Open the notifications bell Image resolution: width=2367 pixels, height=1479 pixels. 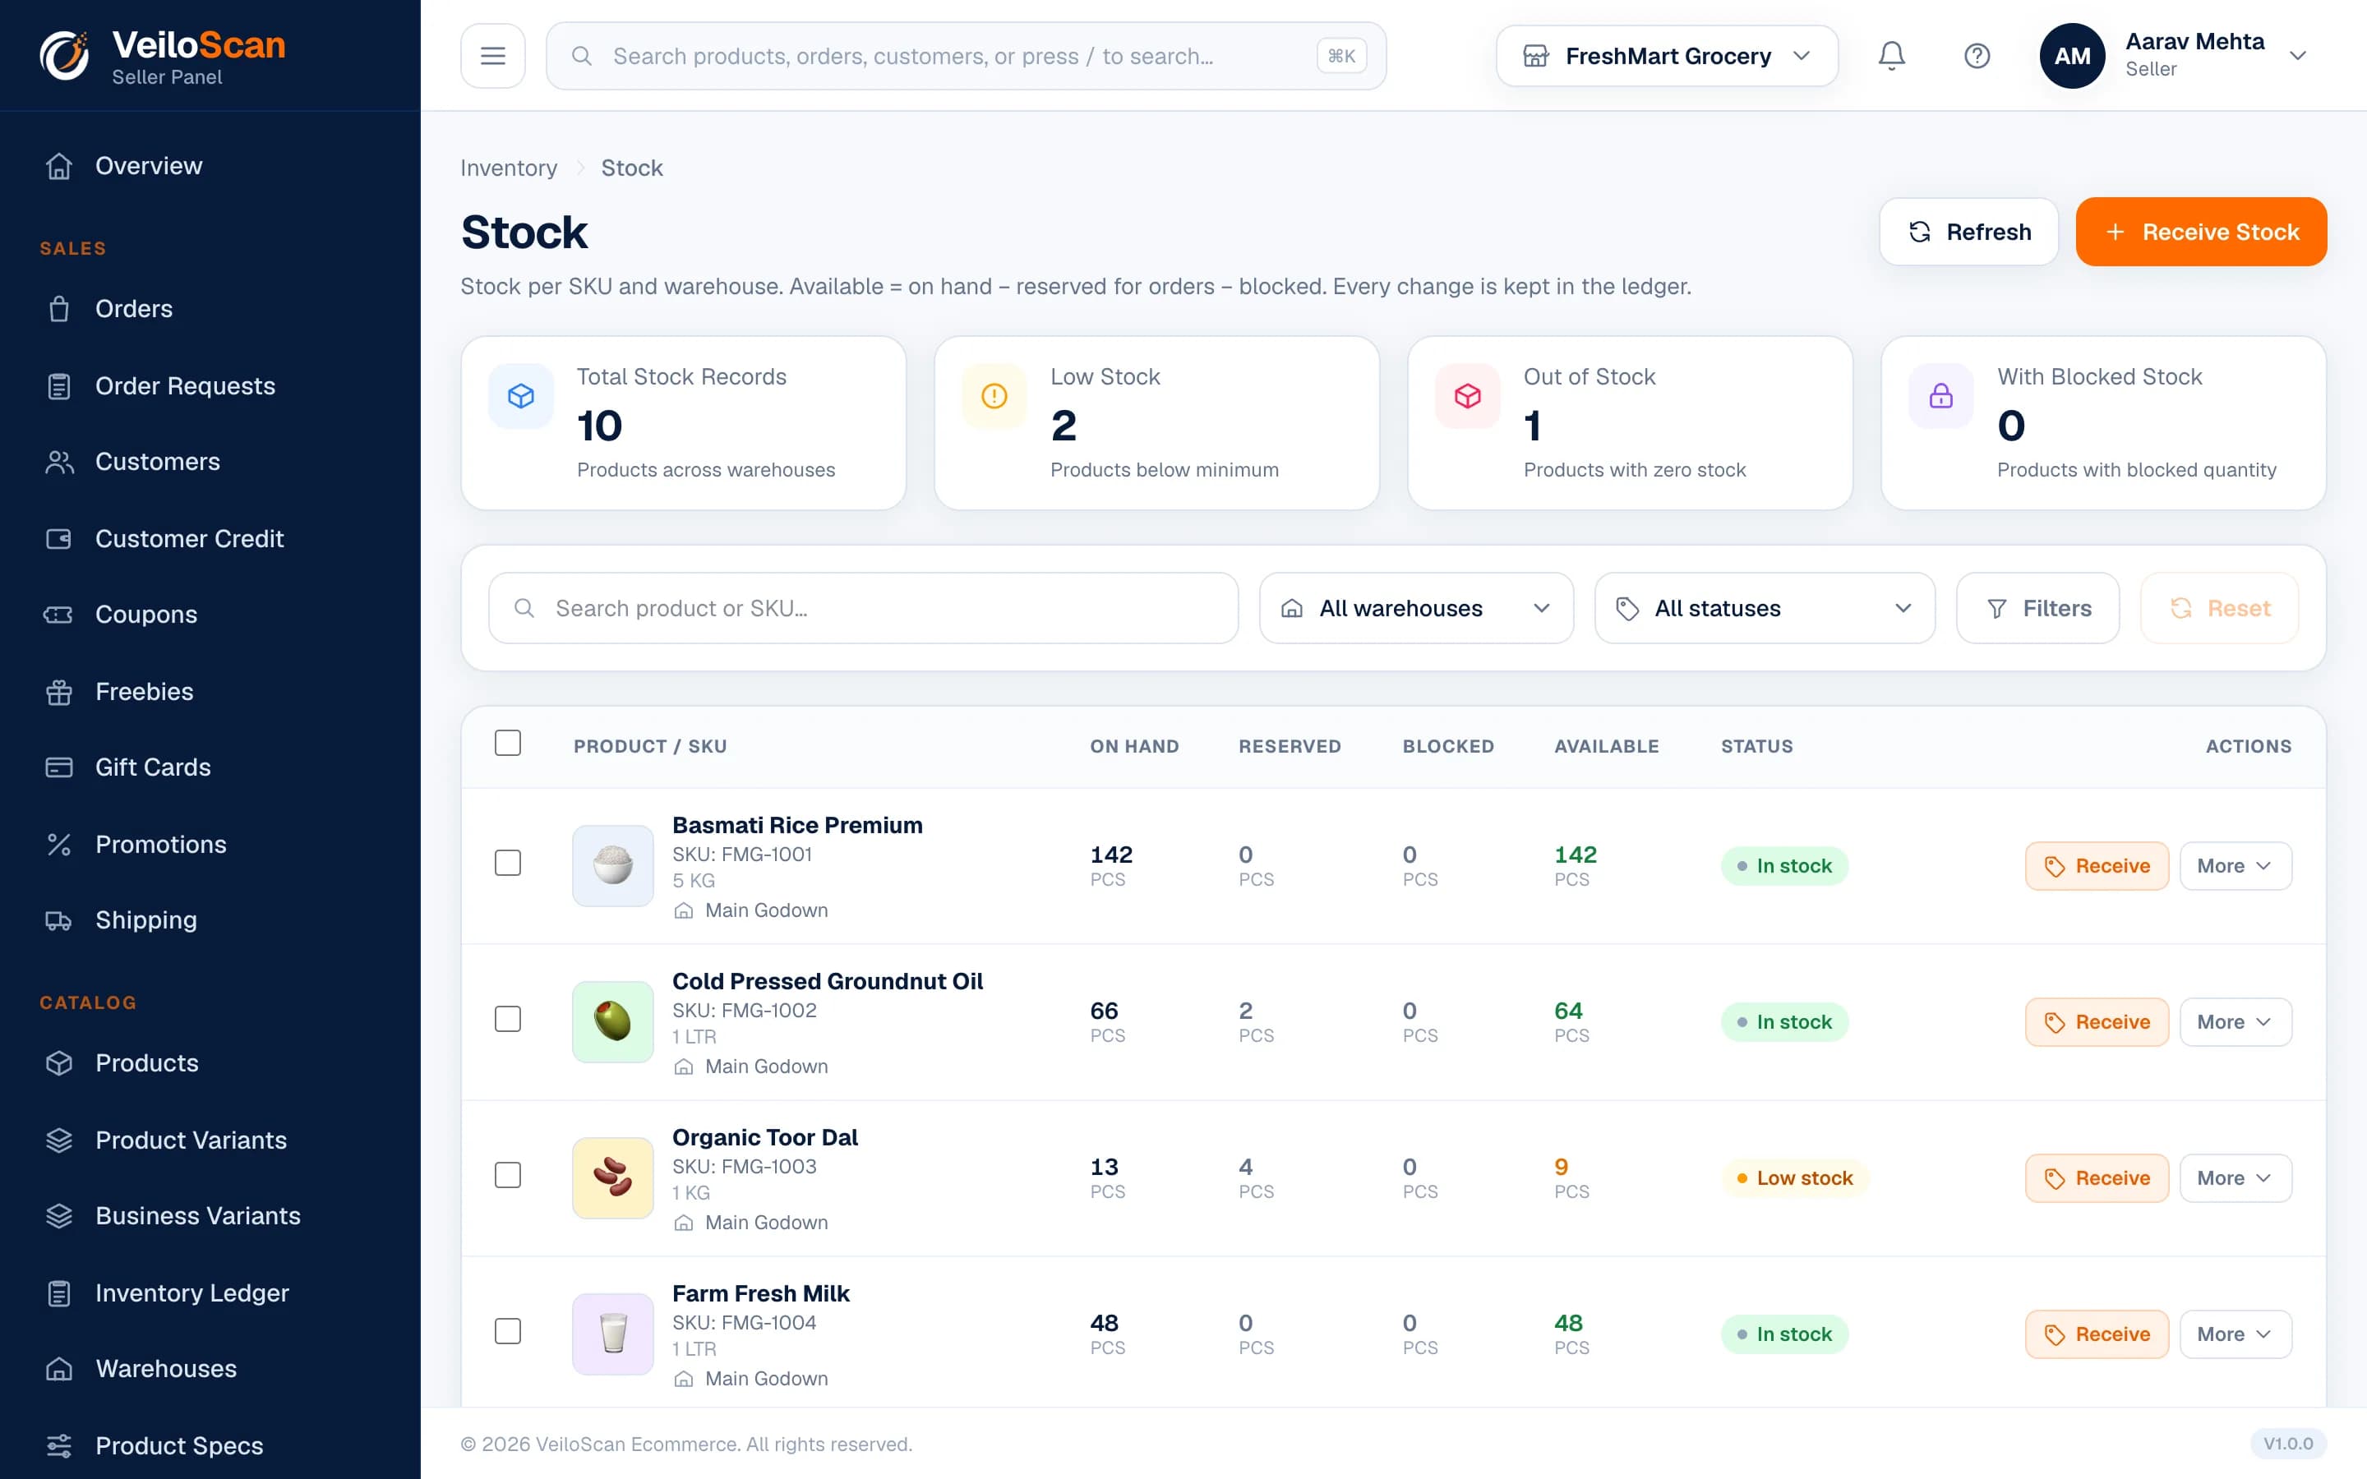pyautogui.click(x=1892, y=56)
